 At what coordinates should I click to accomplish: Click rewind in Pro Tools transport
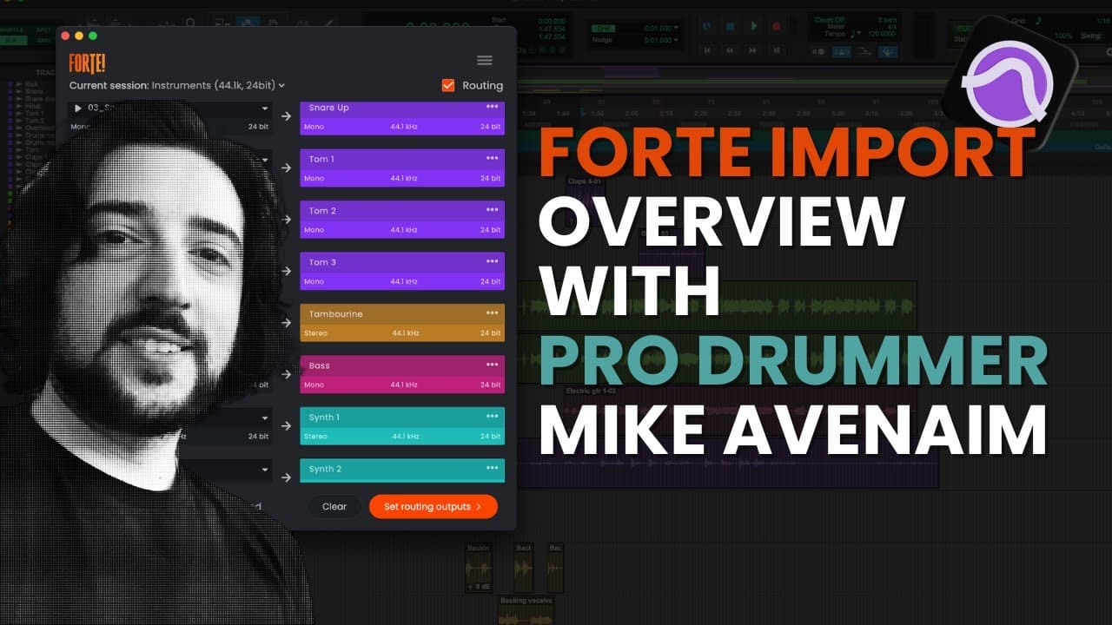click(x=731, y=51)
